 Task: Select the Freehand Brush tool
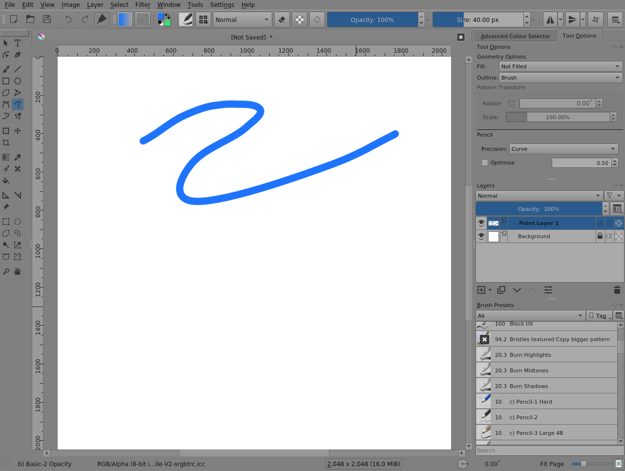(x=6, y=69)
